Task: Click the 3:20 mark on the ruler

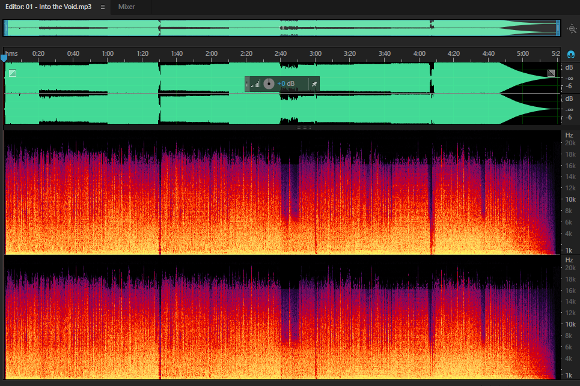Action: [x=350, y=53]
